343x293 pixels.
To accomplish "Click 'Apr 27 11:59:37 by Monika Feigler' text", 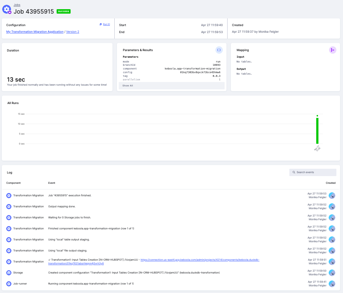I will (255, 32).
